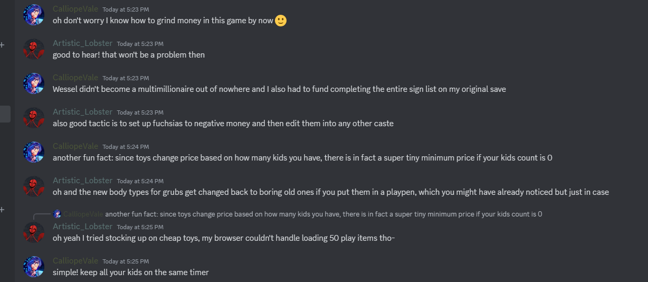This screenshot has height=282, width=648.
Task: Open Artistic_Lobster's avatar next to 'good to hear!'
Action: pyautogui.click(x=33, y=49)
